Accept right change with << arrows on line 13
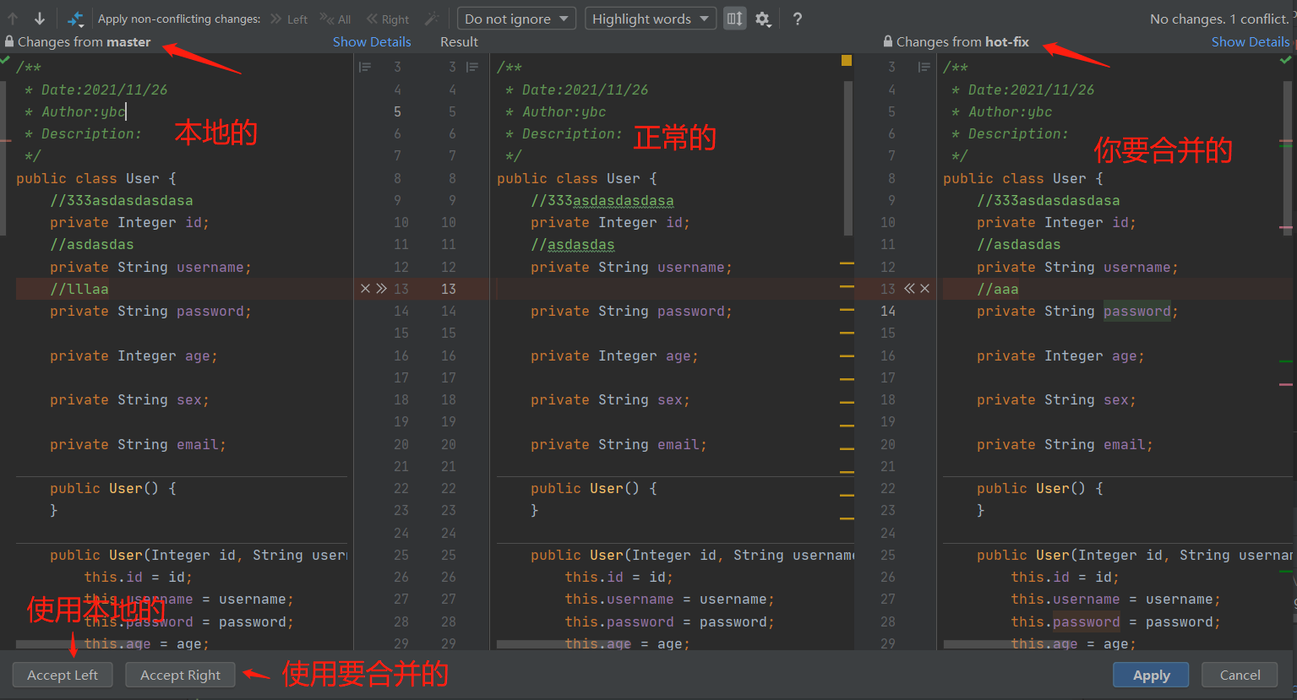Screen dimensions: 1297x700 pyautogui.click(x=909, y=289)
